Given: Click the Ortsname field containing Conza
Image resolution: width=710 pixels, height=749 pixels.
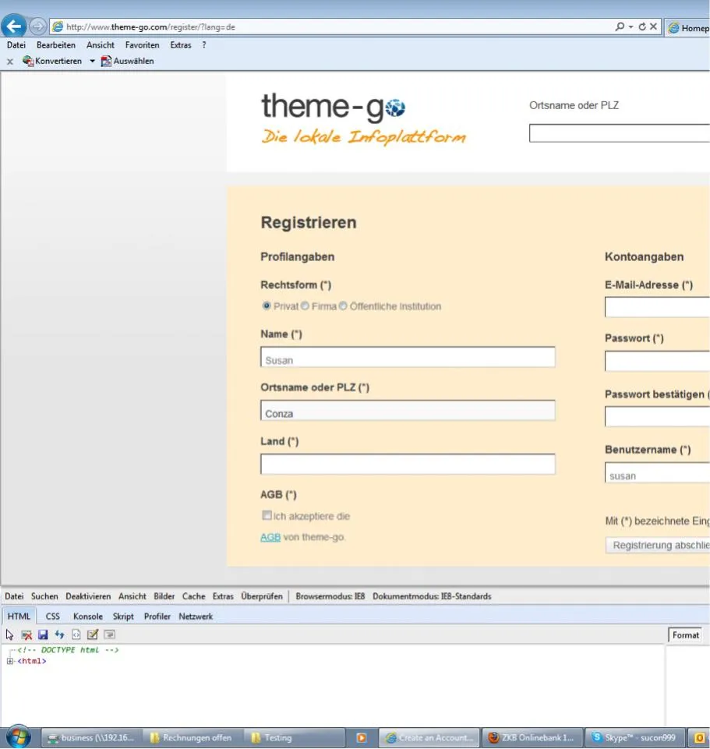Looking at the screenshot, I should (408, 410).
